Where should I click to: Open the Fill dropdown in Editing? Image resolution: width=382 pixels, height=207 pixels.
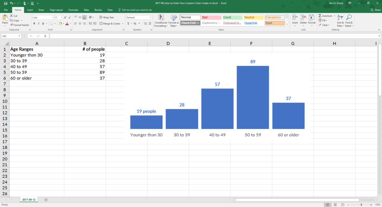[x=323, y=21]
